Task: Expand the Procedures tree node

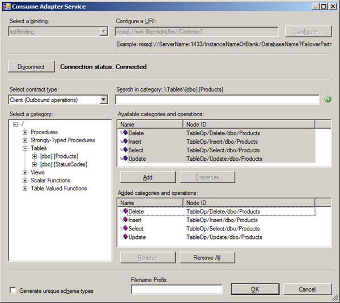Action: 25,133
